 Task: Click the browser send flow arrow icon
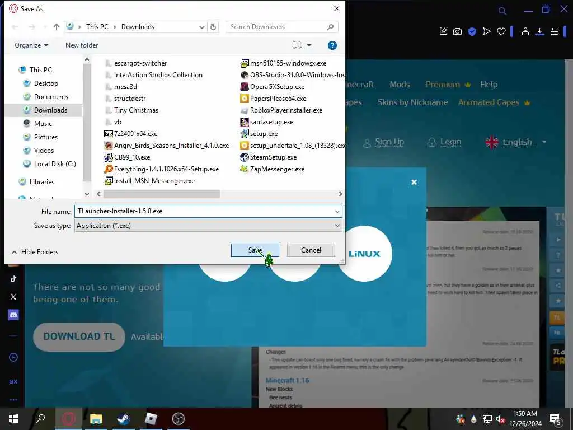[x=486, y=31]
